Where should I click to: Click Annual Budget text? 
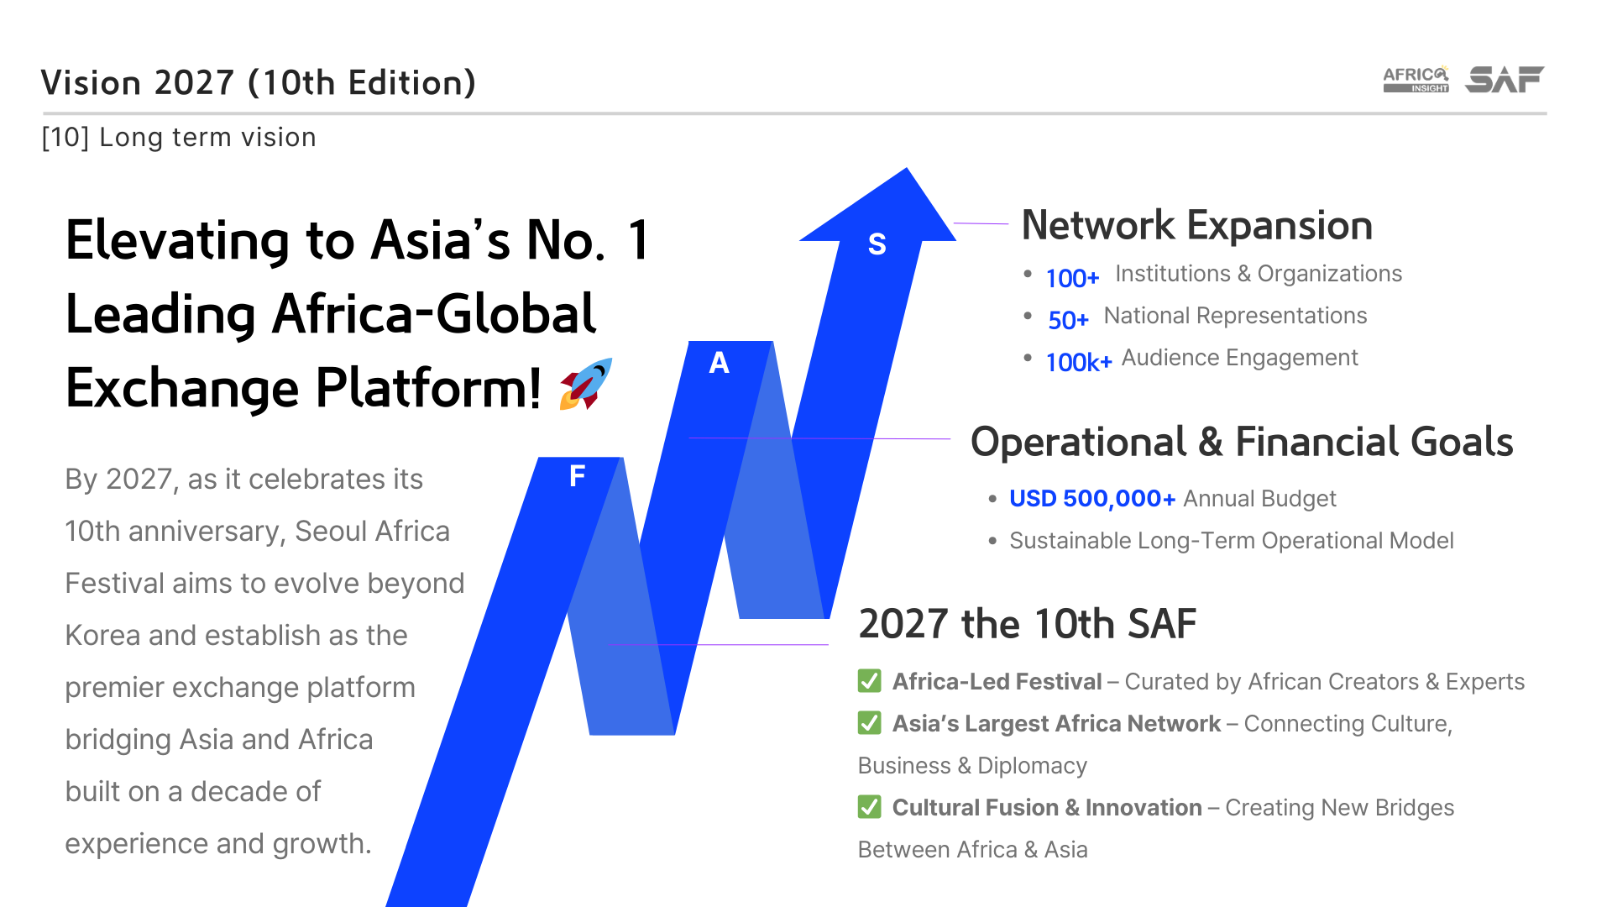click(x=1259, y=499)
